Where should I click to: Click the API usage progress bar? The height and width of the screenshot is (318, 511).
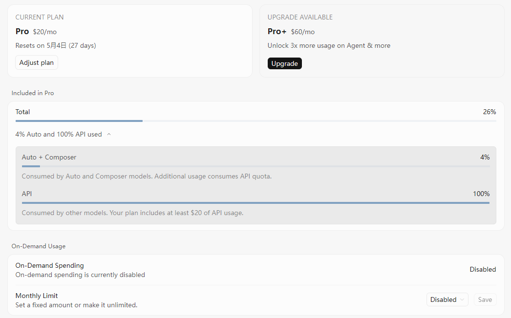tap(255, 203)
